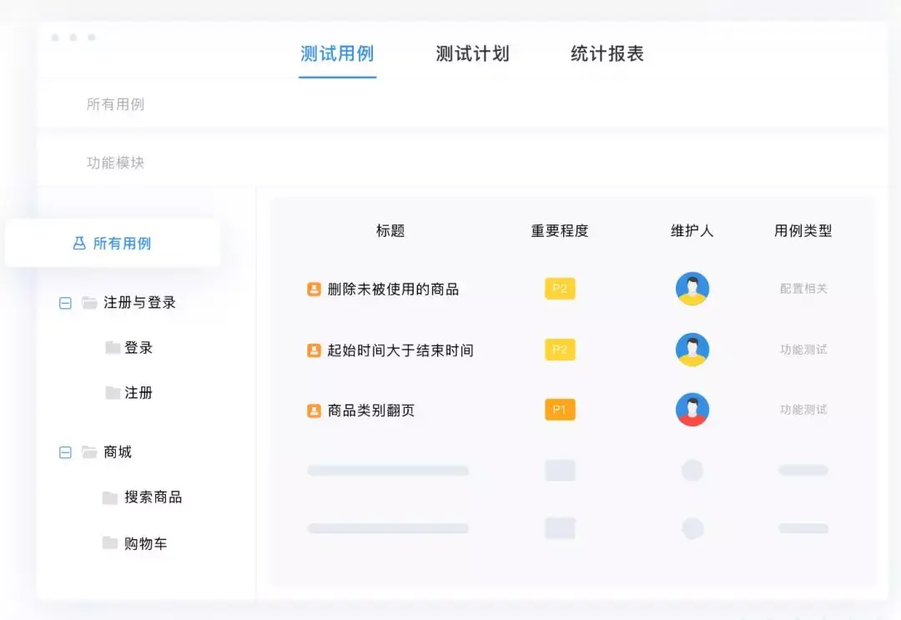Click 功能测试 in the 起始时间大于结束时间 row
The image size is (901, 620).
pos(803,350)
